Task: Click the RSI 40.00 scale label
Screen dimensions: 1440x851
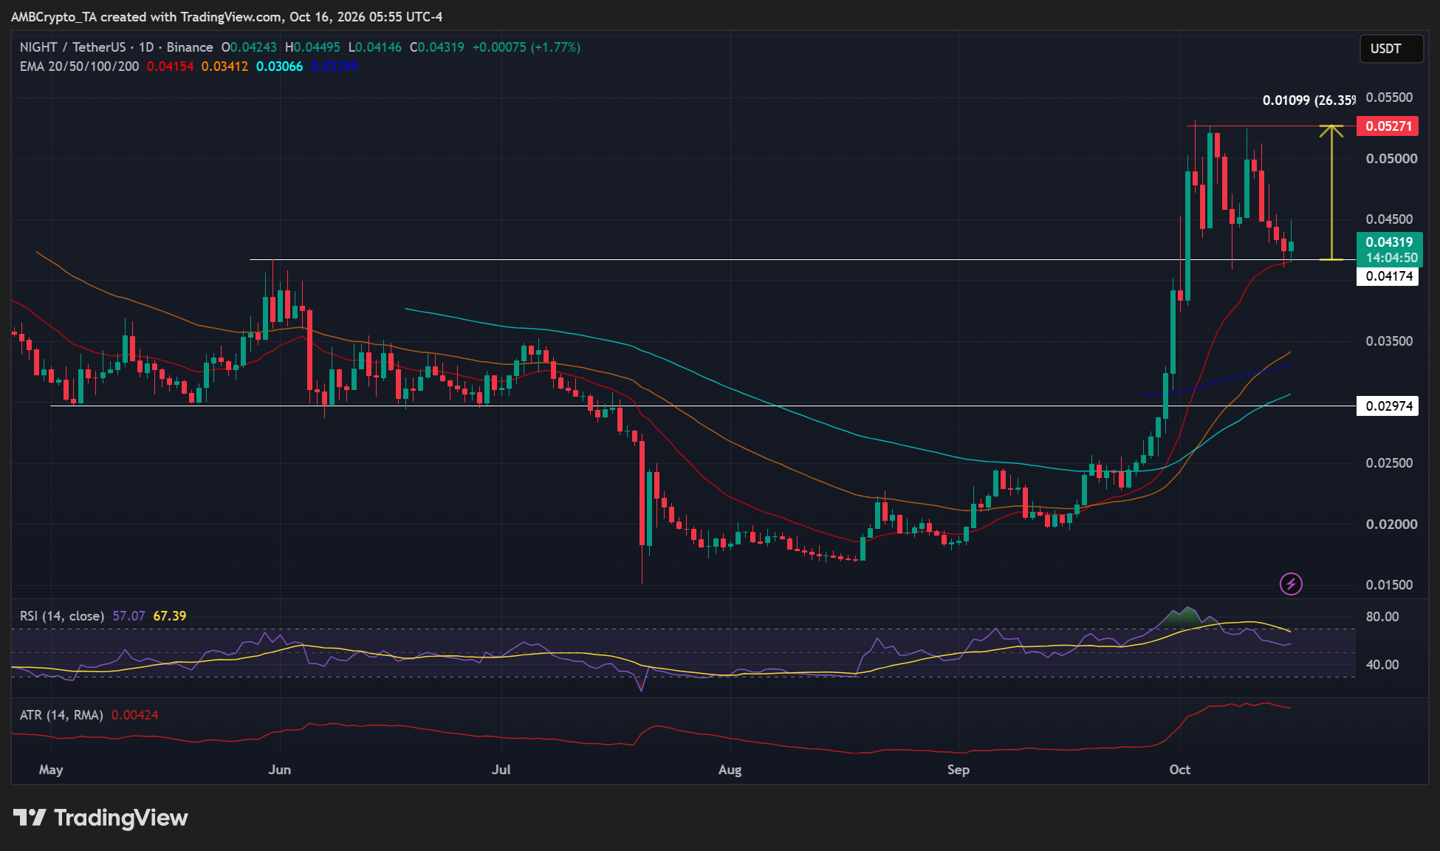Action: (1382, 665)
